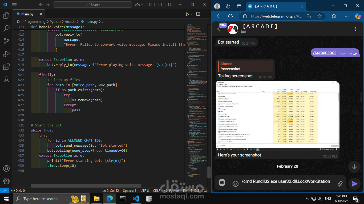This screenshot has width=364, height=204.
Task: Add this page to Edge favorites
Action: tap(319, 16)
